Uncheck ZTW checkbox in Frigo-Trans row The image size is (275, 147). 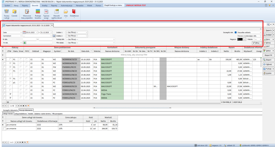coord(10,94)
